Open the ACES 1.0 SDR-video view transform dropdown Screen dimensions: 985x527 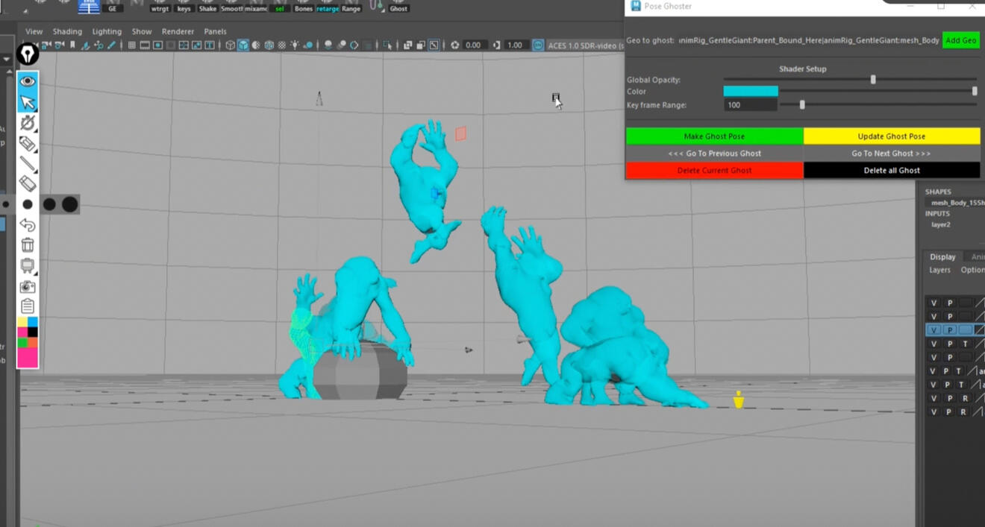tap(585, 45)
